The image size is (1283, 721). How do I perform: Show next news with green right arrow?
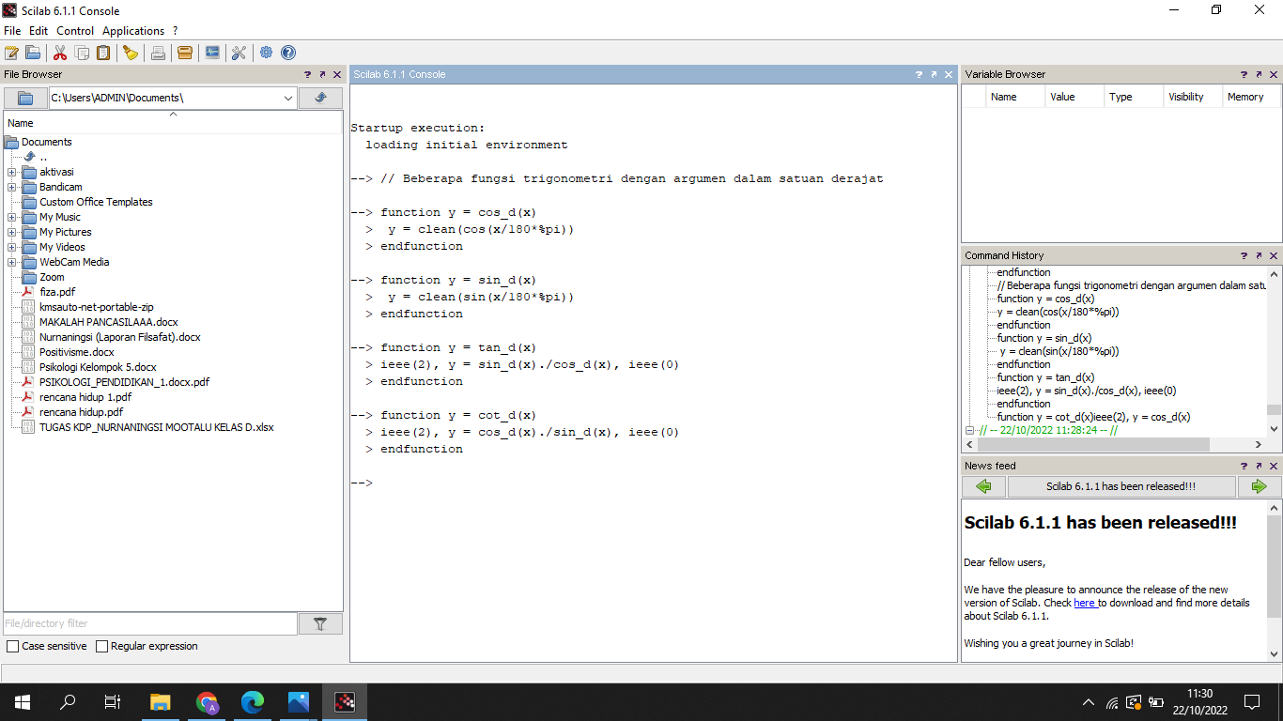click(x=1259, y=486)
